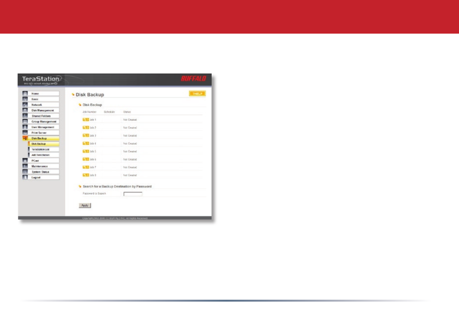This screenshot has width=459, height=317.
Task: Click the Network sidebar icon
Action: click(25, 105)
